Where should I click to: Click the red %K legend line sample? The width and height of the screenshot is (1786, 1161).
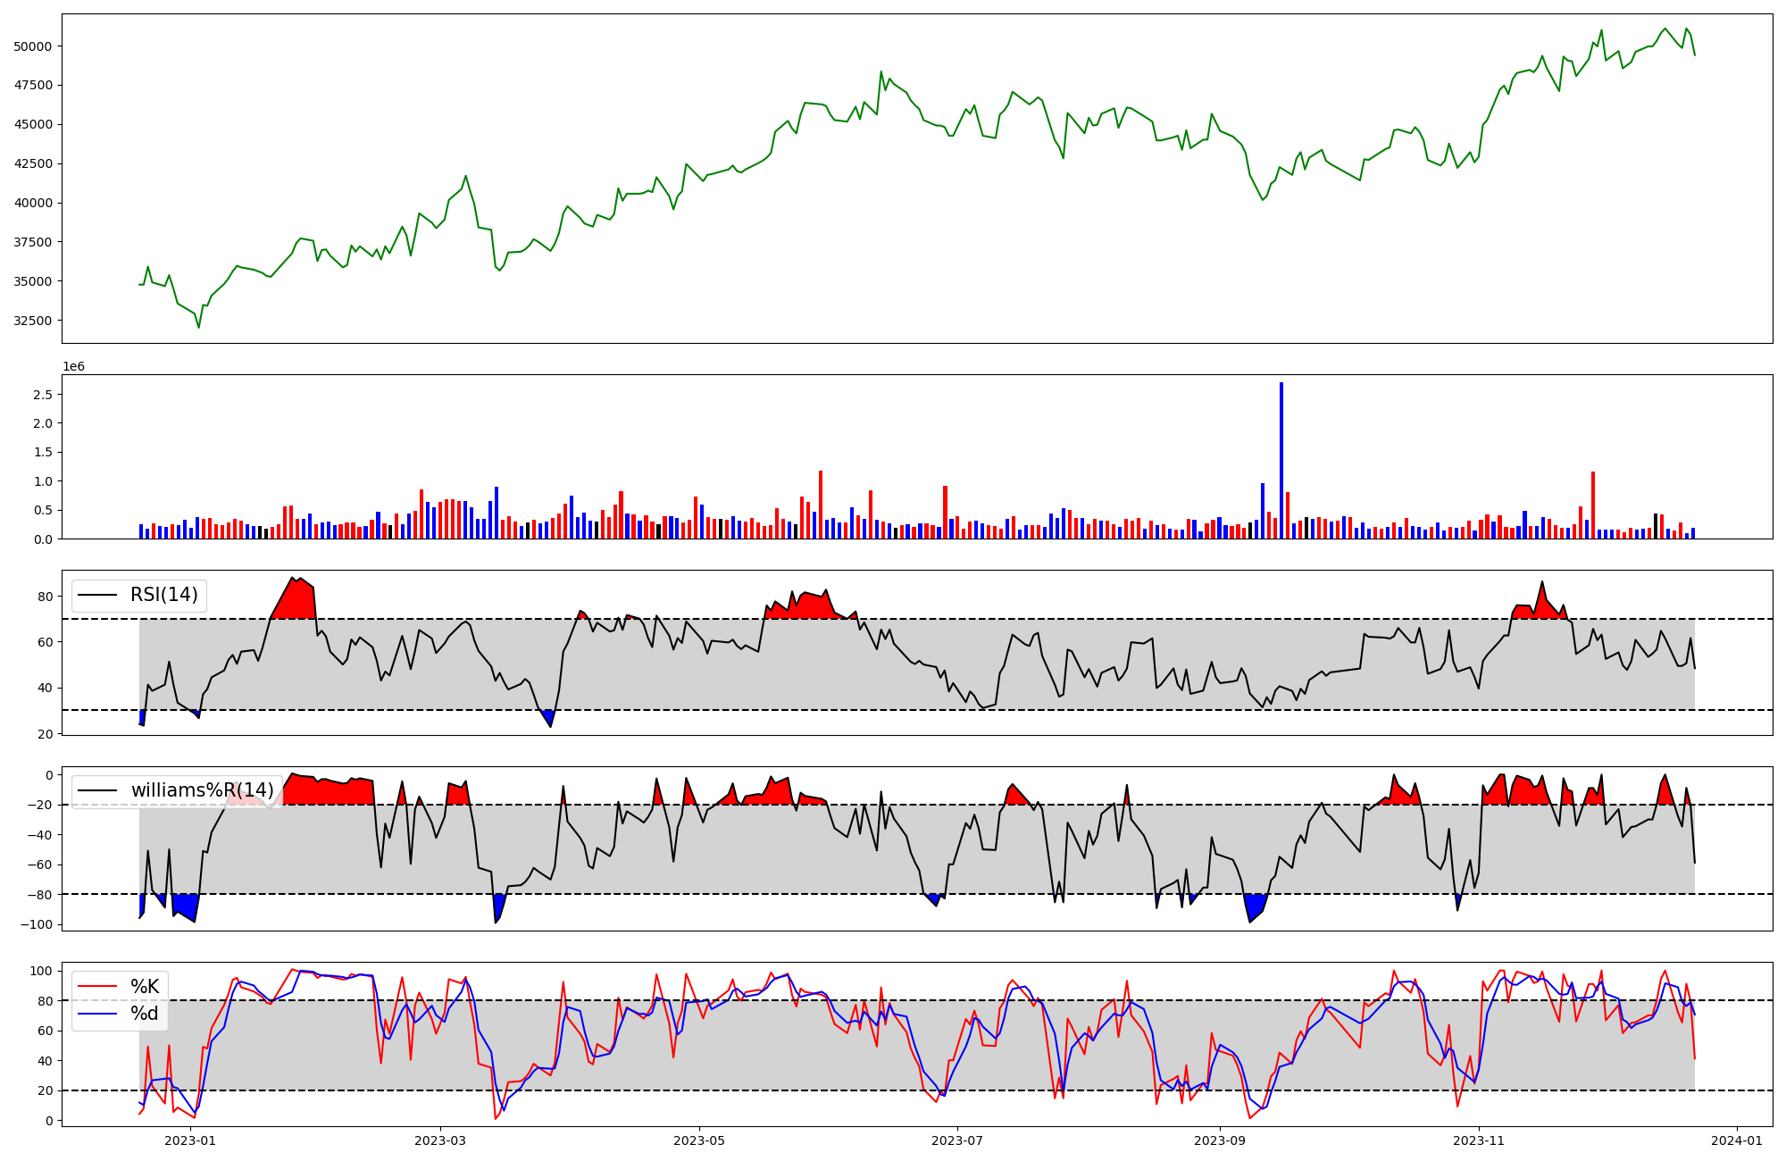97,987
